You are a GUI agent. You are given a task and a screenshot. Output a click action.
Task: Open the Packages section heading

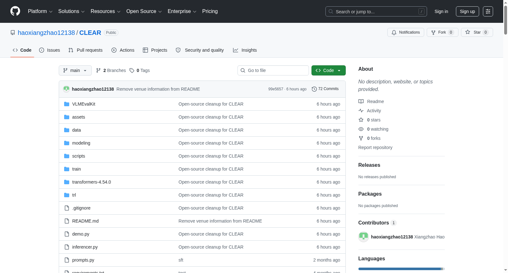tap(370, 194)
